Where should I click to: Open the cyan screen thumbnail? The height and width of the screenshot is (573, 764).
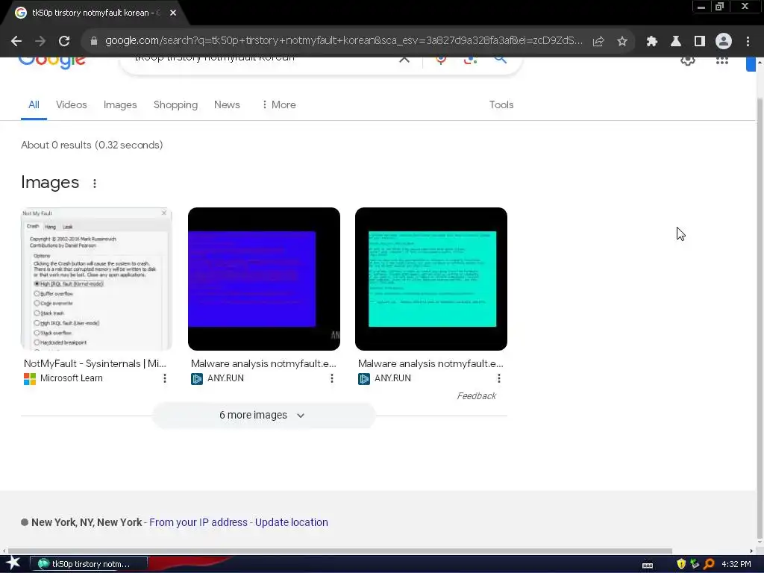click(431, 279)
